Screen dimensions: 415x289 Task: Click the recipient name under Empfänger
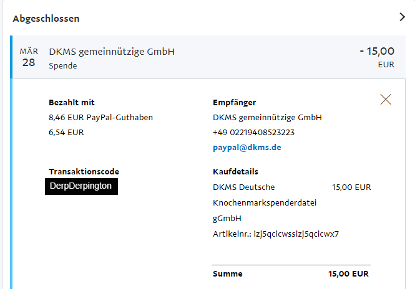point(267,117)
